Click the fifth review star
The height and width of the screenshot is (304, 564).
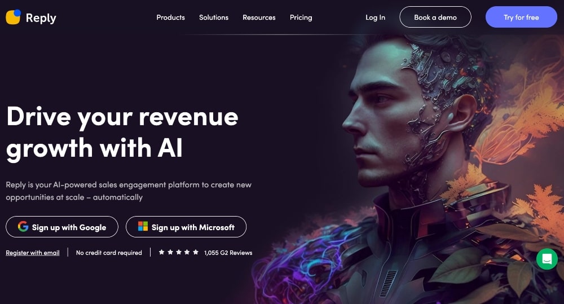(x=196, y=252)
